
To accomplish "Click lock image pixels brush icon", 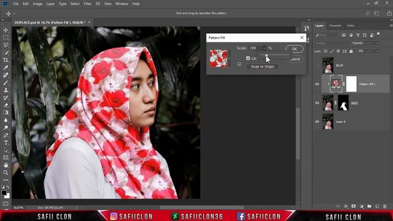I will click(x=332, y=51).
